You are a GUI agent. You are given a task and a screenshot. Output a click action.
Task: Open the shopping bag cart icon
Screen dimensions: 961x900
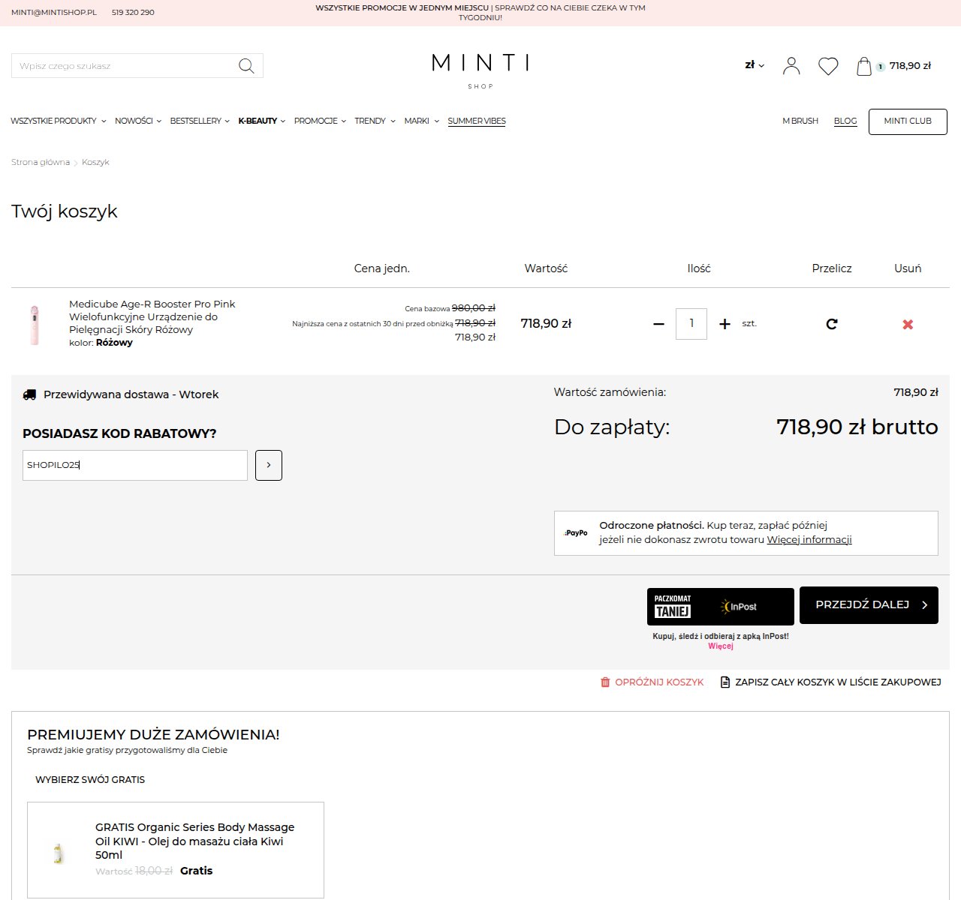tap(864, 66)
